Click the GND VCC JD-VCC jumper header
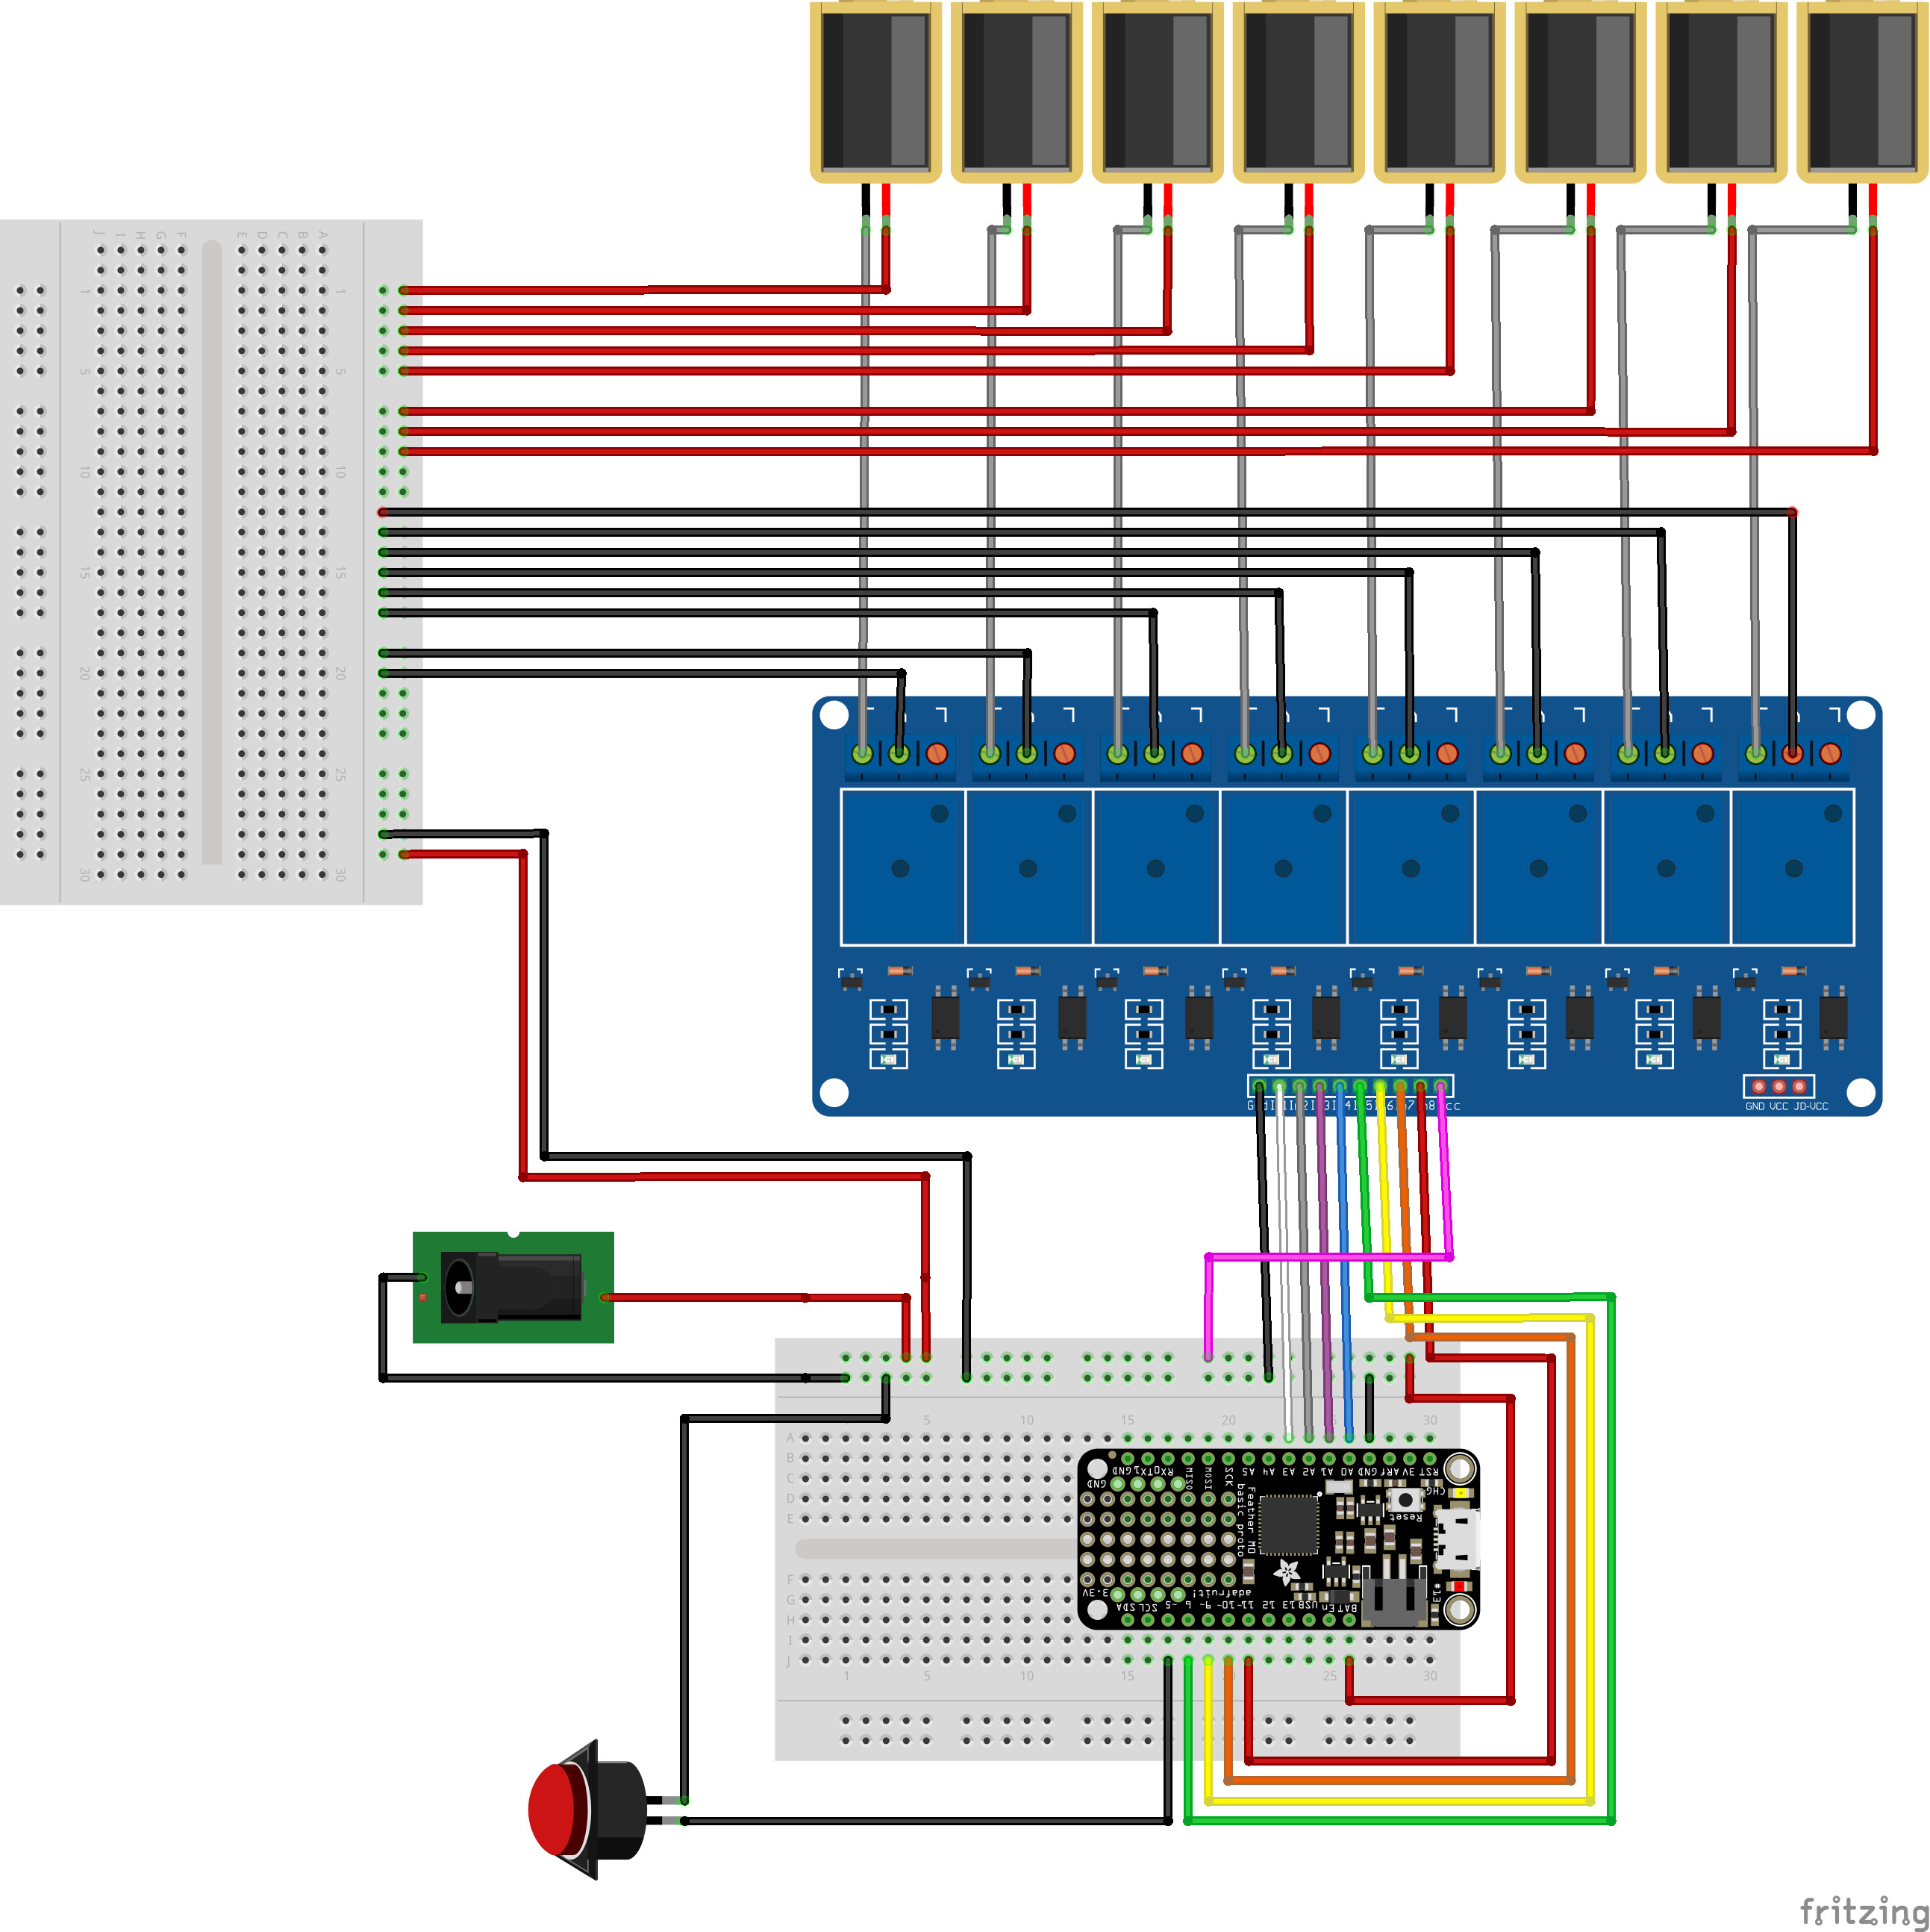The image size is (1930, 1932). click(x=1778, y=1086)
